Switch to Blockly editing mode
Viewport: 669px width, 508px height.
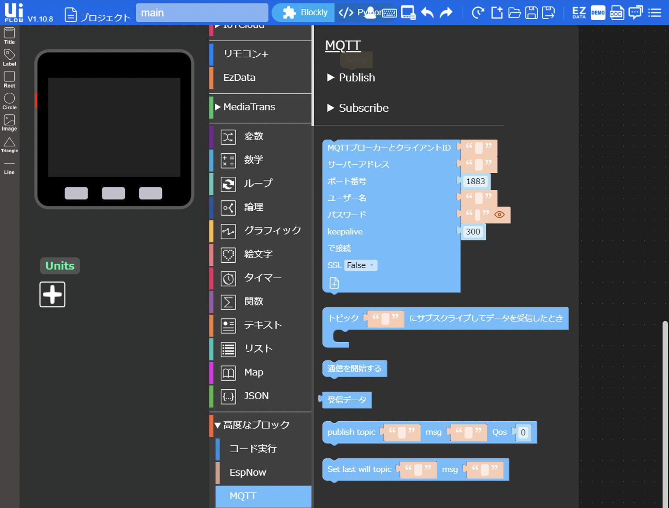pyautogui.click(x=305, y=13)
